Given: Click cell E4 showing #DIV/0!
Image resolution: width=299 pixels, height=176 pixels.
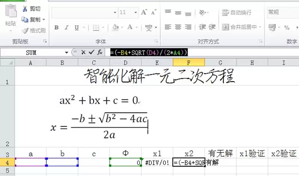Looking at the screenshot, I should click(x=157, y=162).
